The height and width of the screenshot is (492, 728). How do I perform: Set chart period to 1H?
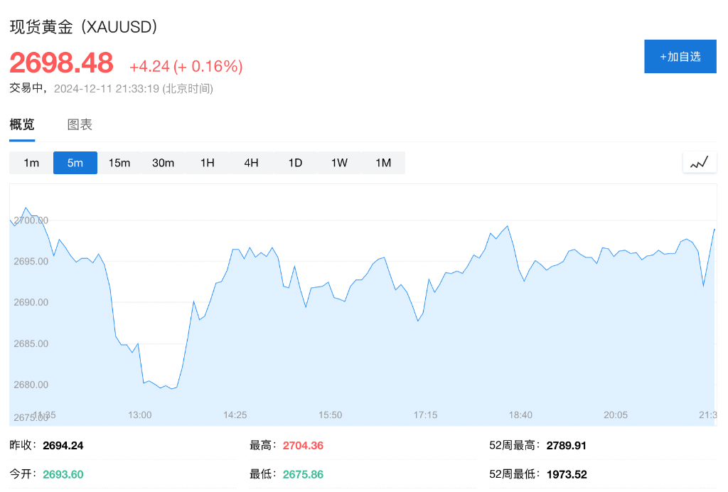(208, 163)
